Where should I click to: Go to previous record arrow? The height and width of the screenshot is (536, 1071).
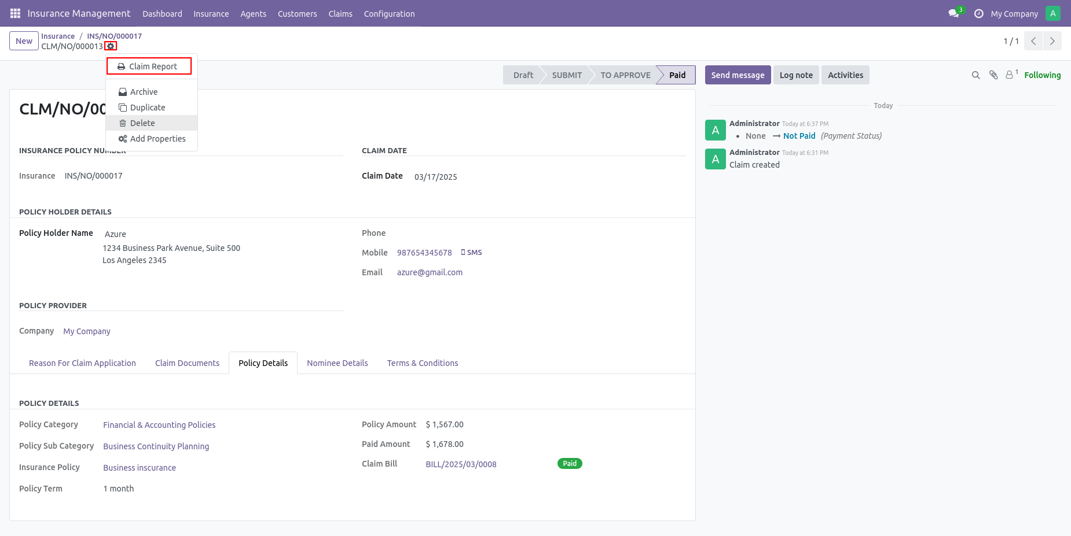point(1033,41)
